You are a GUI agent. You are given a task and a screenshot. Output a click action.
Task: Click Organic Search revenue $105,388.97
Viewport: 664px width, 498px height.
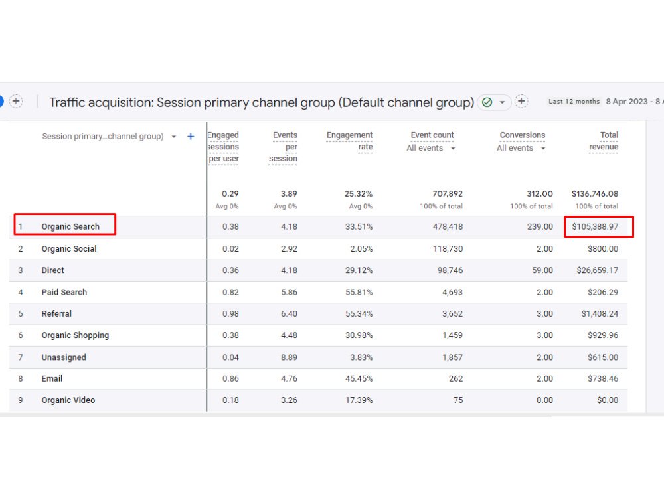[595, 226]
